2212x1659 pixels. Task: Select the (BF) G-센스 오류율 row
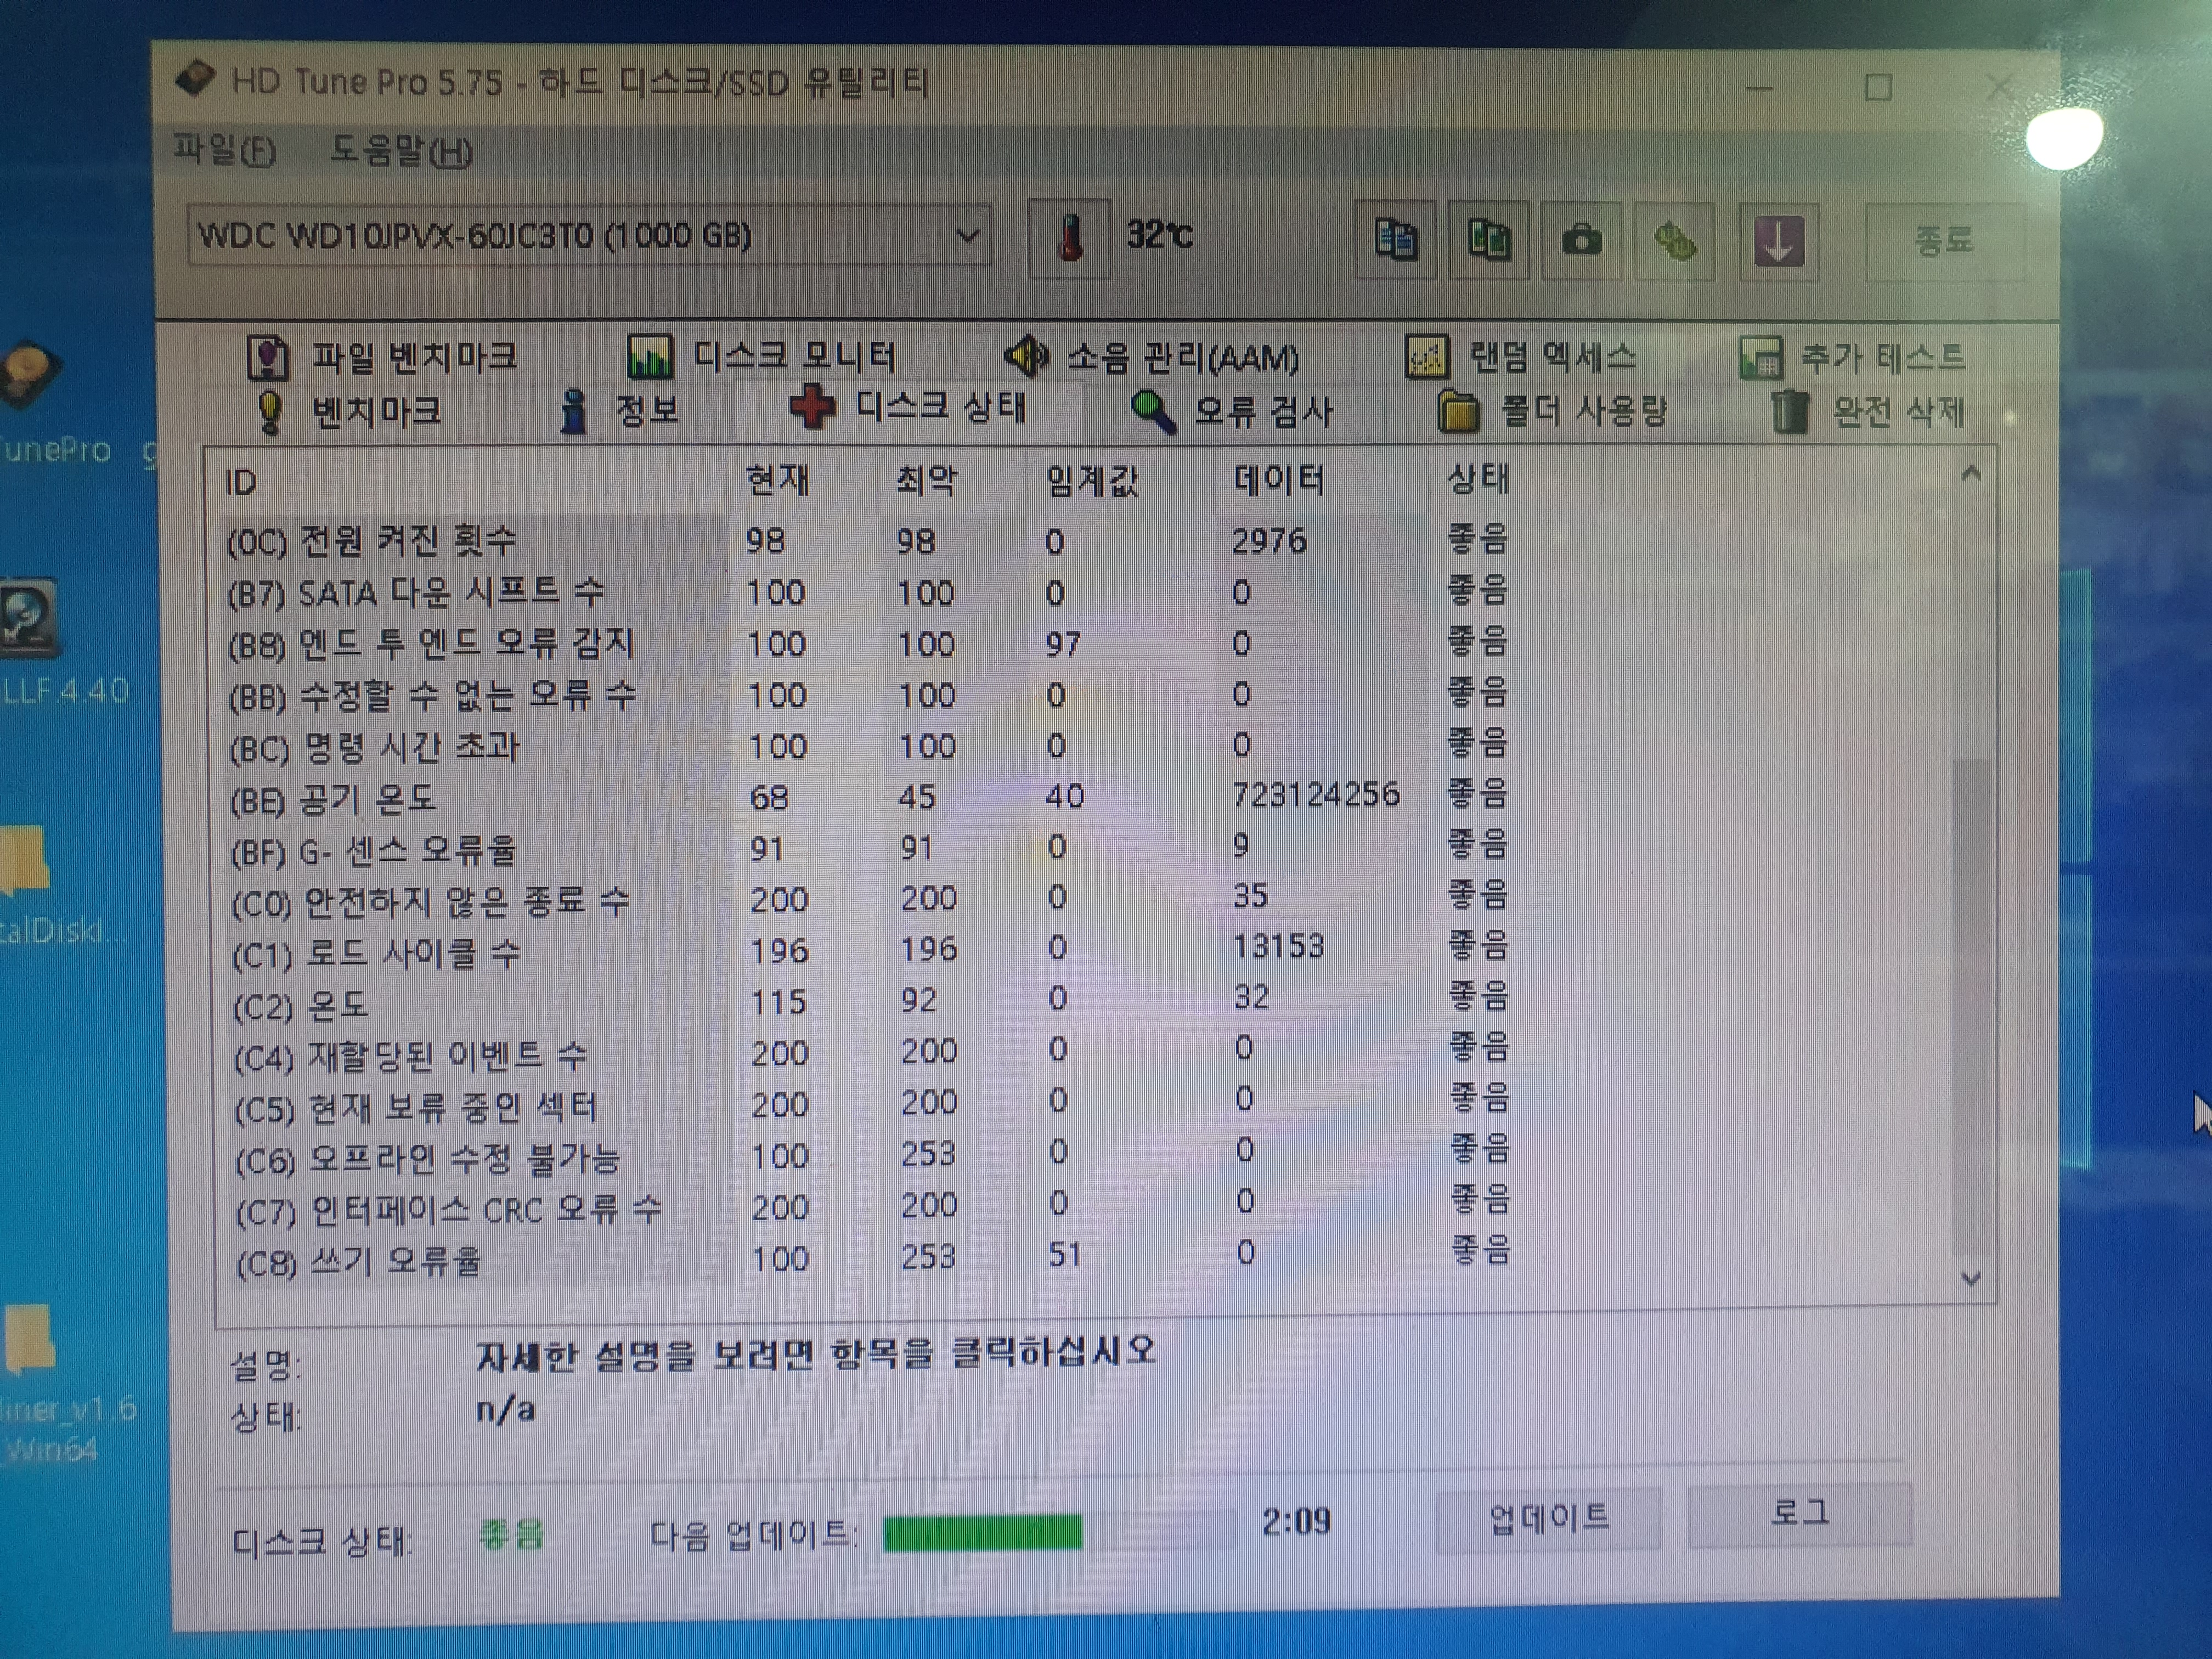point(868,848)
